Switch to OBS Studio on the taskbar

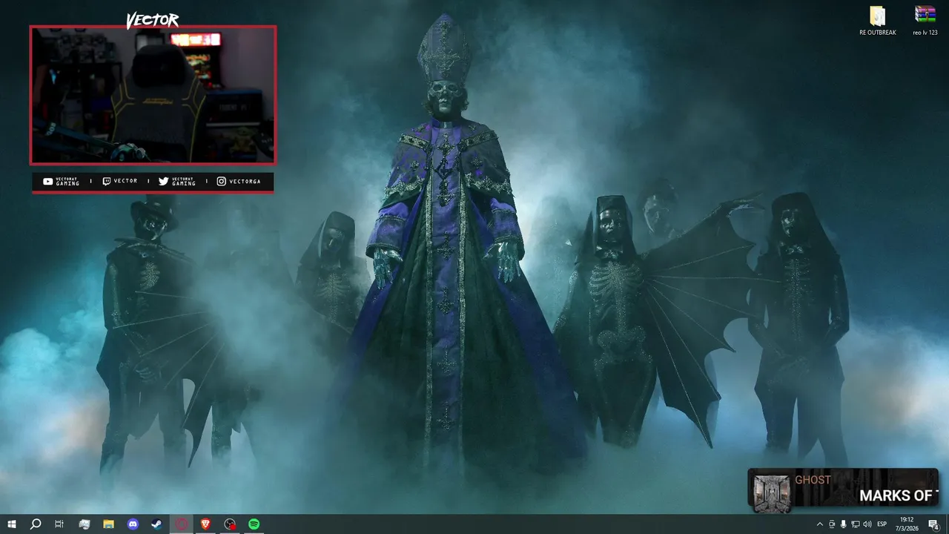click(230, 524)
